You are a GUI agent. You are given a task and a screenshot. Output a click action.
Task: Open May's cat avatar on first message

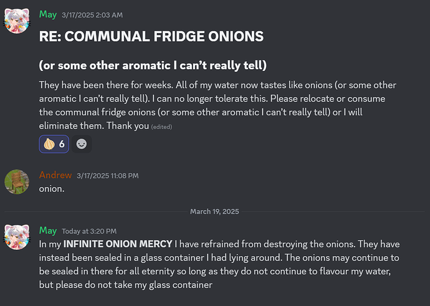pyautogui.click(x=17, y=21)
